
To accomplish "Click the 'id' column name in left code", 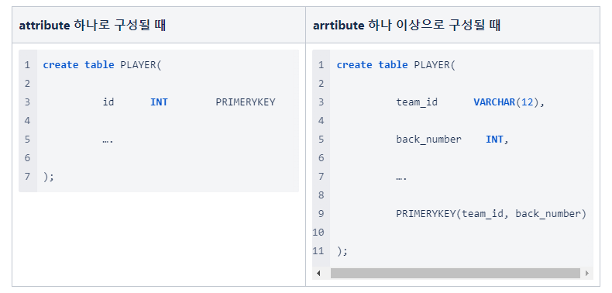I will [108, 102].
